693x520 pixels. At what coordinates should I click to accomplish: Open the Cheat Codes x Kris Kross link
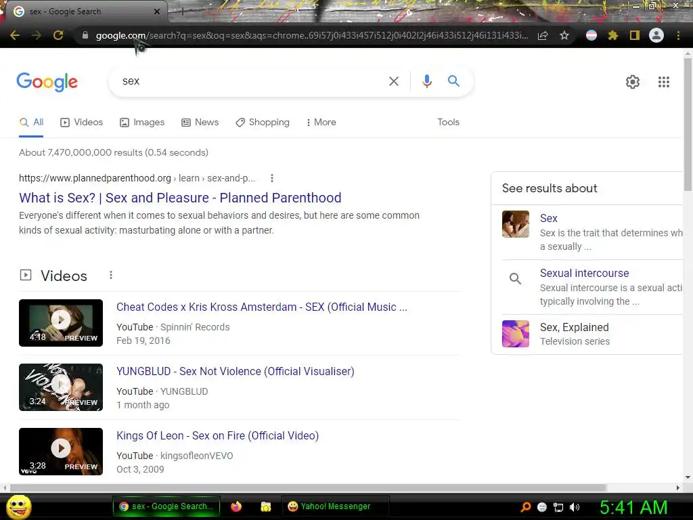262,307
